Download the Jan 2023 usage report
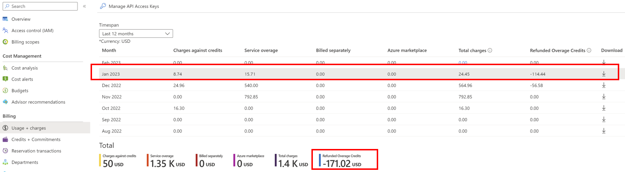This screenshot has width=625, height=172. pos(604,74)
